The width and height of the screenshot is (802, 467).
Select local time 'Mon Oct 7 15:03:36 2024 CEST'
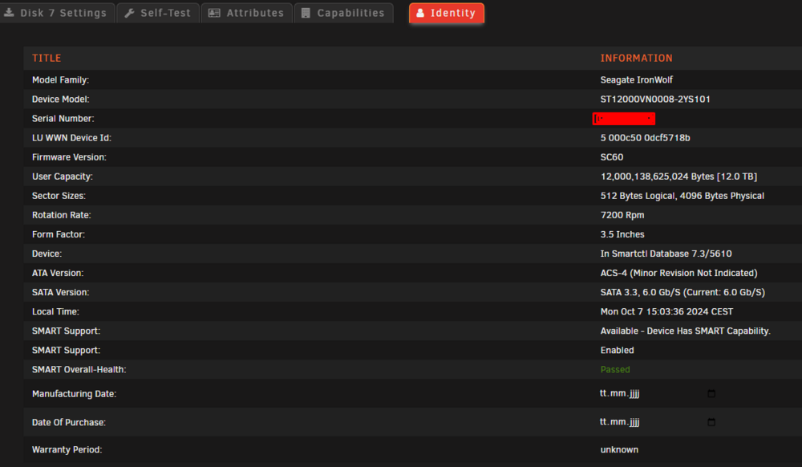(666, 311)
